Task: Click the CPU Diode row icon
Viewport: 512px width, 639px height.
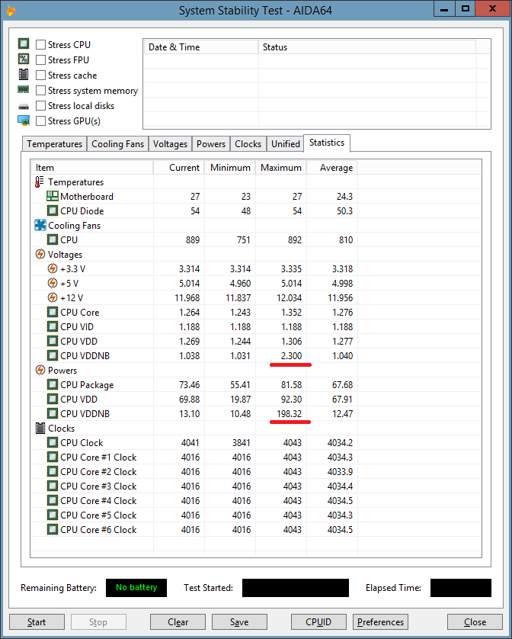Action: 52,210
